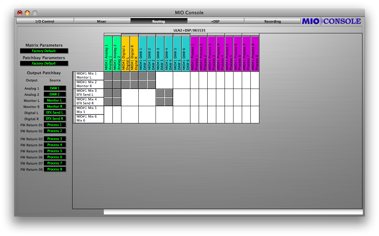
Task: Open Matrix Parameters Factory Default preset menu
Action: pos(44,51)
